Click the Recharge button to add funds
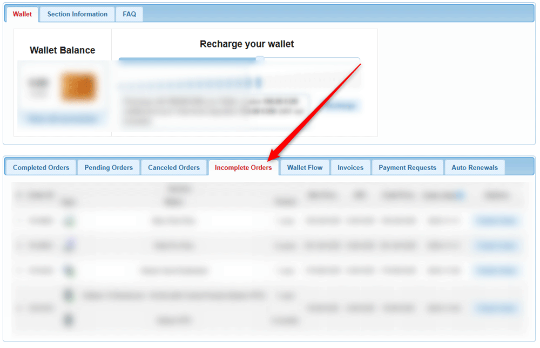The width and height of the screenshot is (540, 348). (x=340, y=106)
